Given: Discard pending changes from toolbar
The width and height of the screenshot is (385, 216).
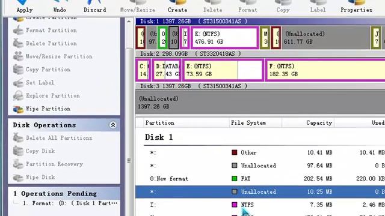Looking at the screenshot, I should pyautogui.click(x=95, y=7).
